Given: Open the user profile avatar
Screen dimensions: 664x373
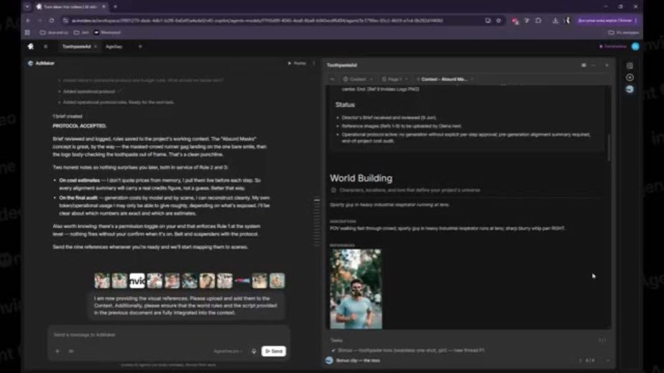Looking at the screenshot, I should tap(635, 47).
